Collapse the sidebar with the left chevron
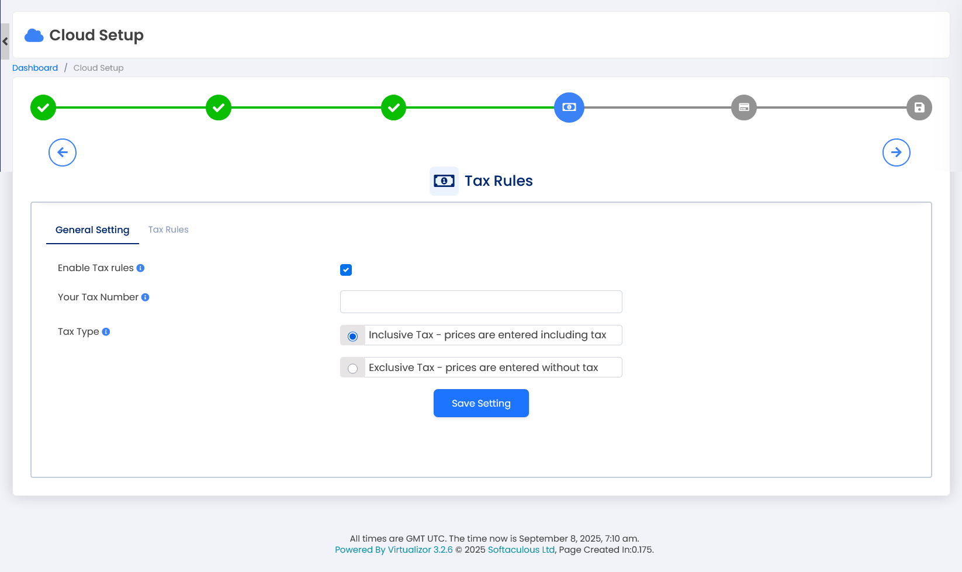 click(x=5, y=41)
